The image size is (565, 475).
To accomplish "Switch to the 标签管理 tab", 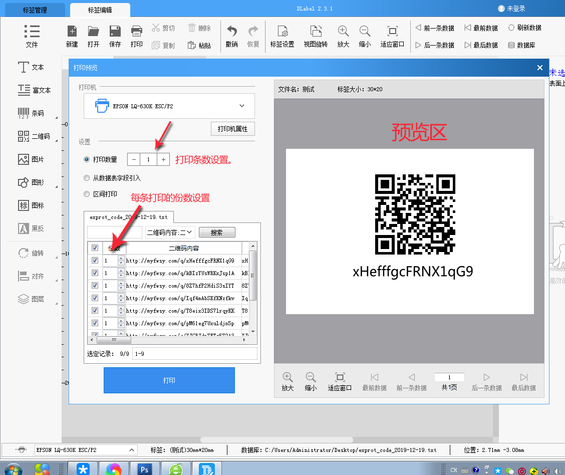I will point(35,10).
